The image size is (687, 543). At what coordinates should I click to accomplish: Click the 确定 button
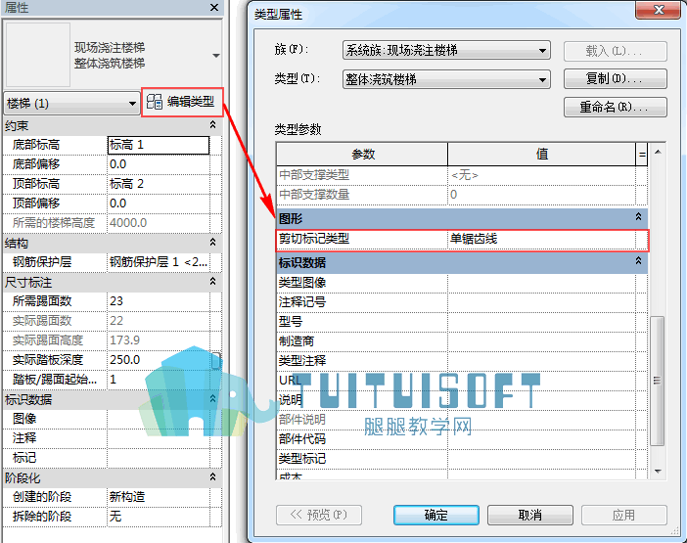point(435,515)
